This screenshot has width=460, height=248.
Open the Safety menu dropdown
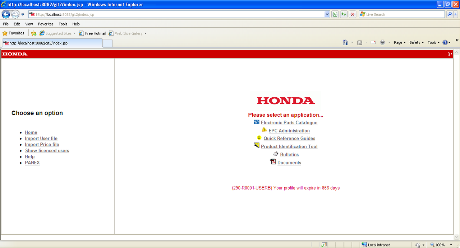pos(417,42)
